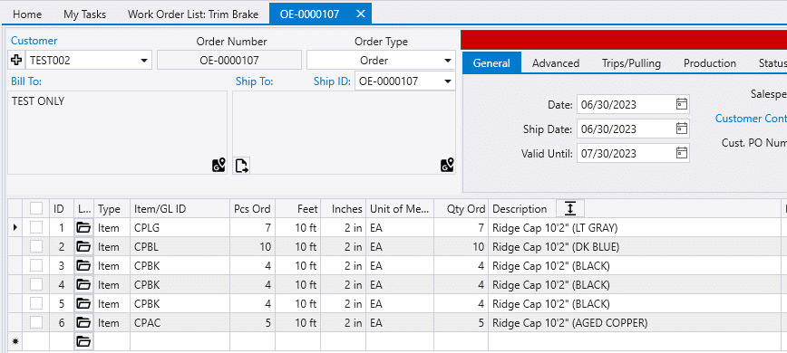Click the Unit of Measure column header
This screenshot has width=787, height=353.
pyautogui.click(x=400, y=208)
